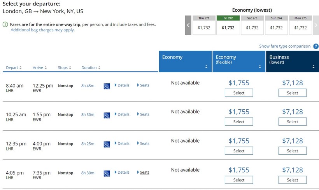
Task: Sort by Business (lowest) column header
Action: point(293,62)
